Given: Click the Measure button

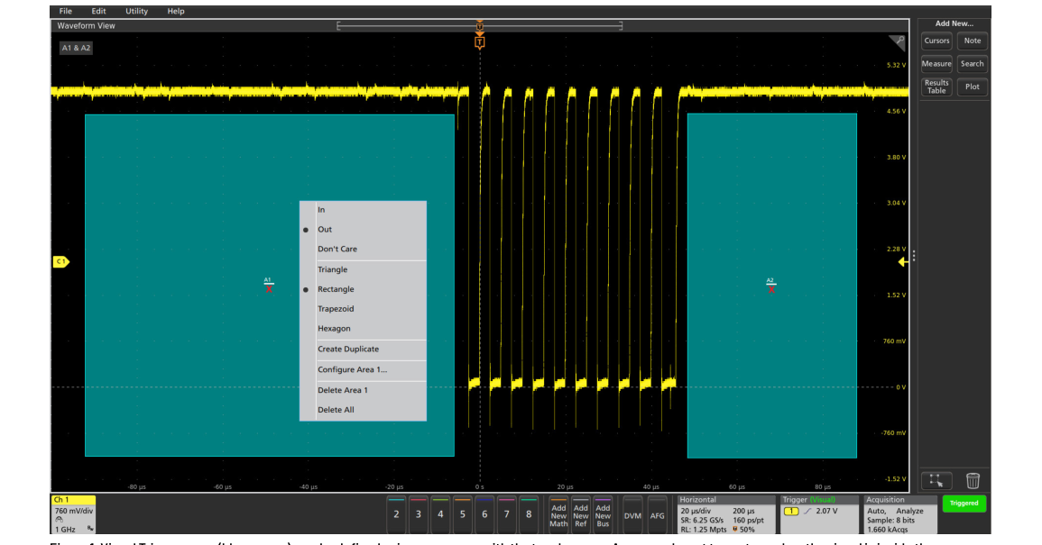Looking at the screenshot, I should 936,64.
